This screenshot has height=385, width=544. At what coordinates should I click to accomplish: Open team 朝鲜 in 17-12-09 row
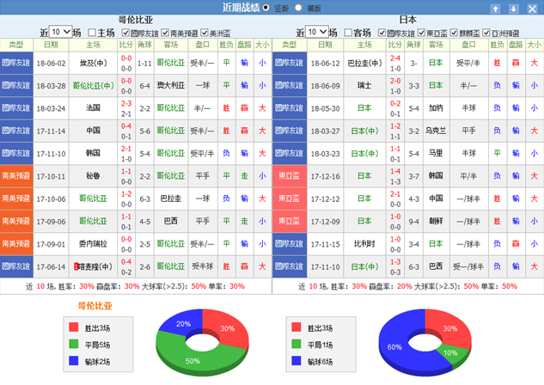point(436,221)
